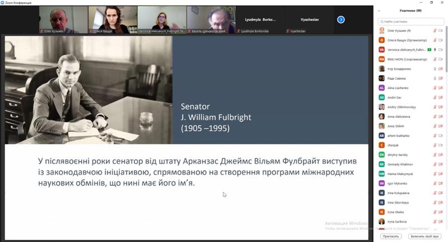
Task: Click camera-off icon in Iryna Sheiko row
Action: 441,212
